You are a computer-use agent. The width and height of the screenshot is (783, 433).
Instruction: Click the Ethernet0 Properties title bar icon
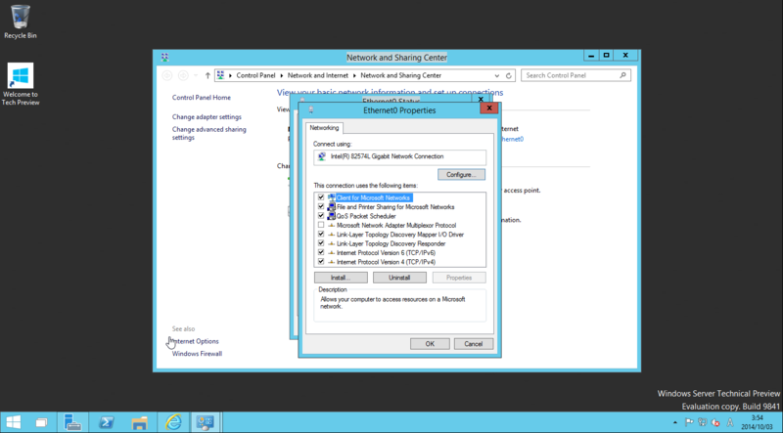pos(310,110)
